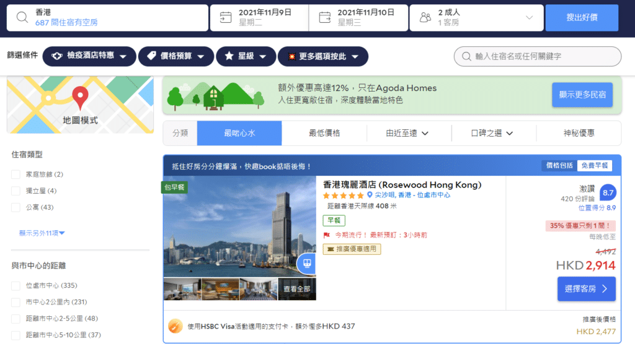Click 查看全部 photos thumbnail
Viewport: 635px width, 344px height.
coord(297,289)
